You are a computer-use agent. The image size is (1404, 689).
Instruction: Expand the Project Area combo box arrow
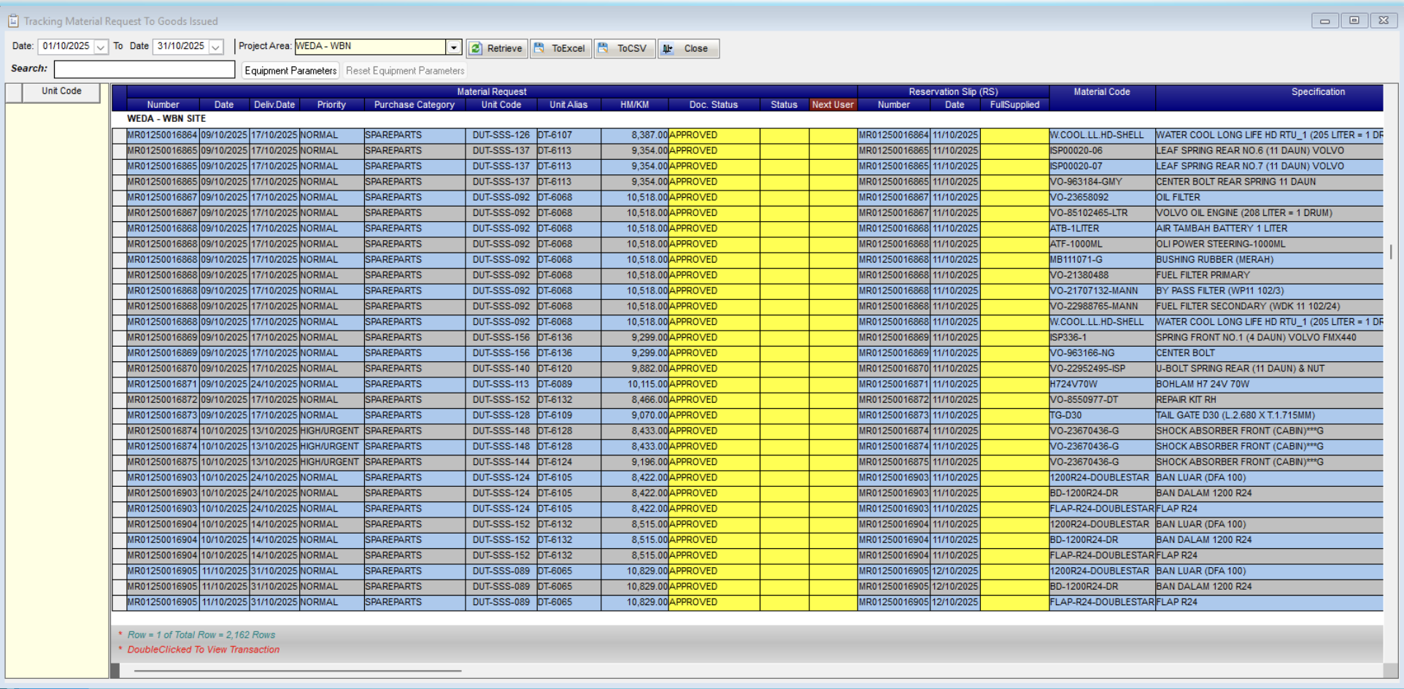454,47
